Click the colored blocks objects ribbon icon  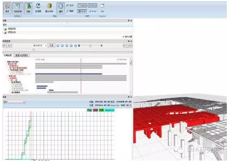(x=28, y=7)
